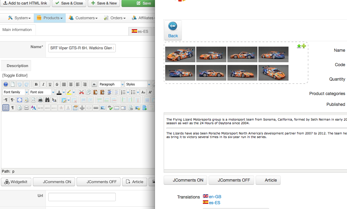The image size is (347, 209).
Task: Click the print icon in editor
Action: (x=40, y=100)
